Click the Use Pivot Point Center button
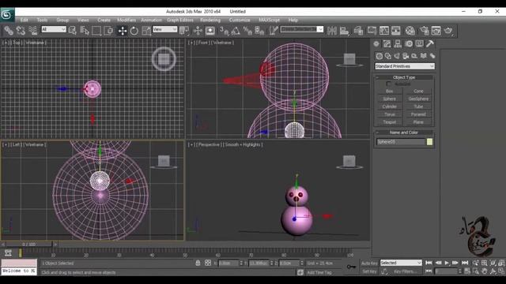The width and height of the screenshot is (506, 284). coord(184,31)
